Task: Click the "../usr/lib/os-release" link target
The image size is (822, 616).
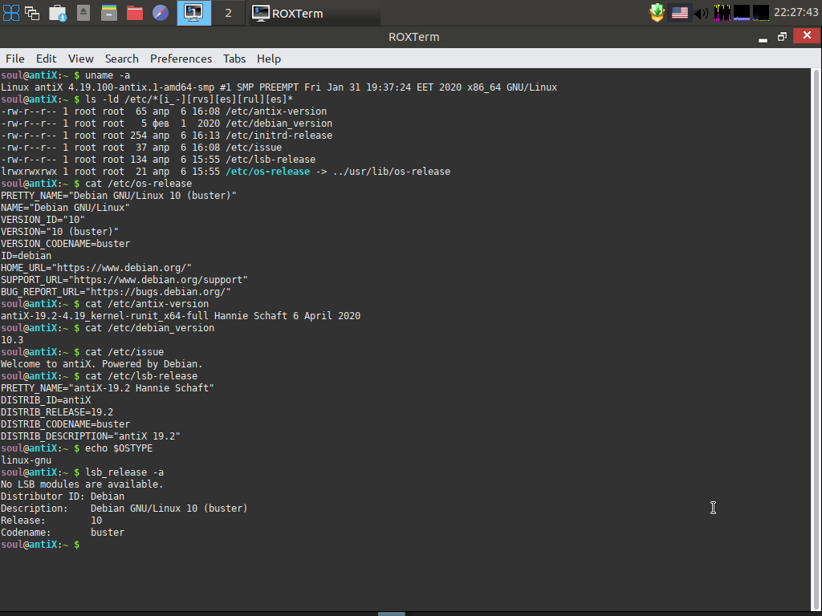Action: (x=392, y=172)
